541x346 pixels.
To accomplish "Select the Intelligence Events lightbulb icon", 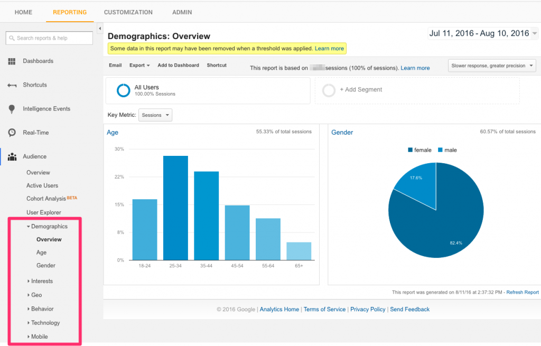I will [x=12, y=109].
